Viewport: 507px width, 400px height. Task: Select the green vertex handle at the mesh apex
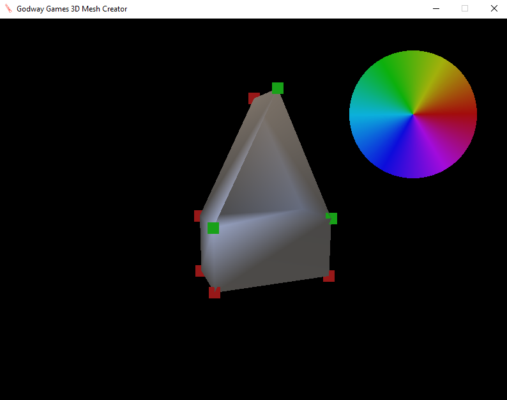[278, 88]
